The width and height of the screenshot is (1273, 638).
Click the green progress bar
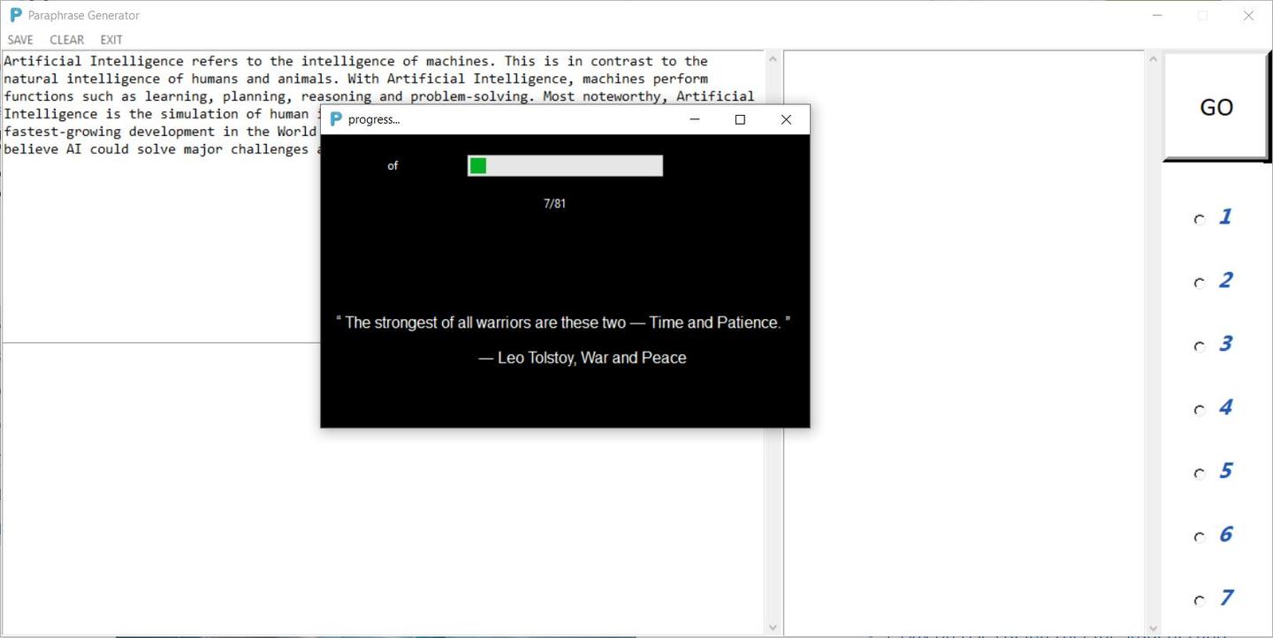point(565,165)
